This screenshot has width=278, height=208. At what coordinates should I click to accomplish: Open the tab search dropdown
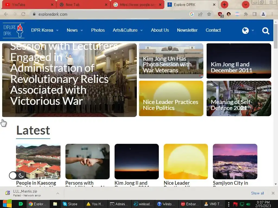point(245,5)
